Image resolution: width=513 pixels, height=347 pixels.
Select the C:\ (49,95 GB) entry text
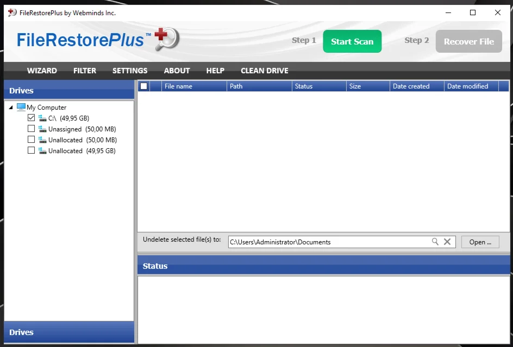pyautogui.click(x=68, y=118)
